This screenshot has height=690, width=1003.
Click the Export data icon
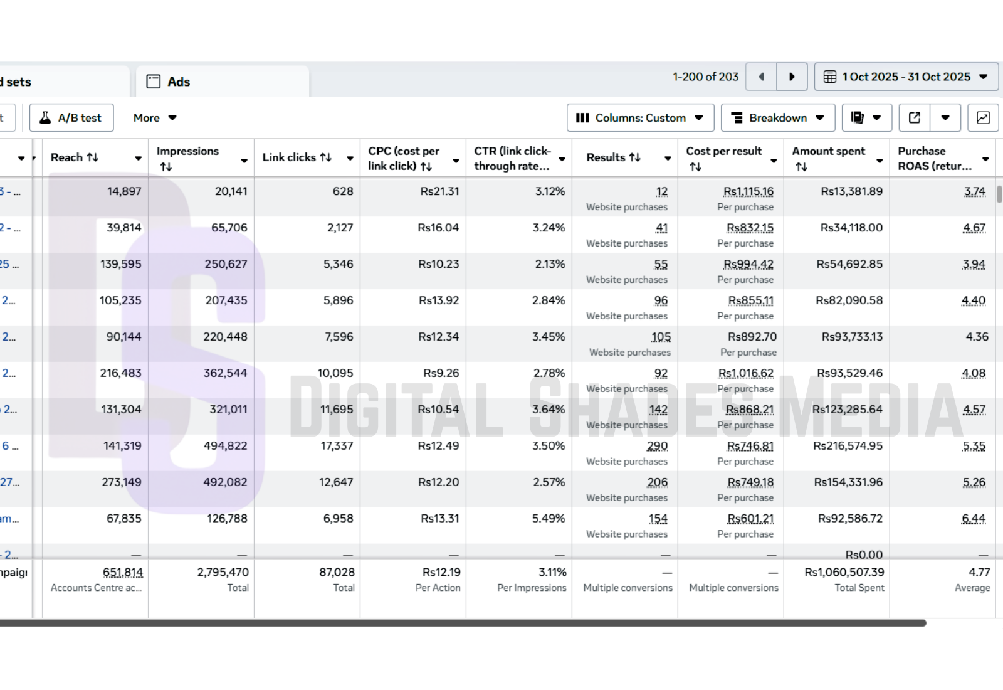915,118
